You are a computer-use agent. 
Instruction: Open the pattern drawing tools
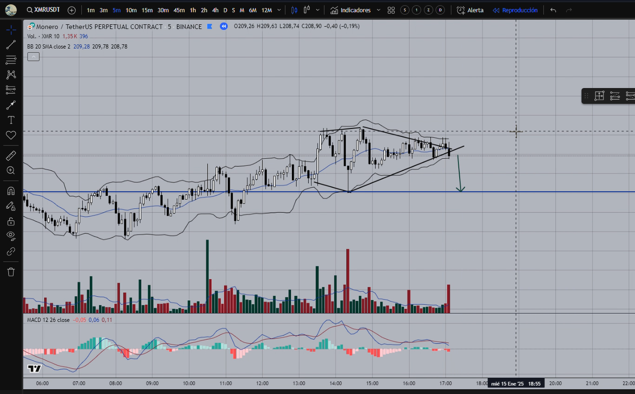pyautogui.click(x=11, y=75)
